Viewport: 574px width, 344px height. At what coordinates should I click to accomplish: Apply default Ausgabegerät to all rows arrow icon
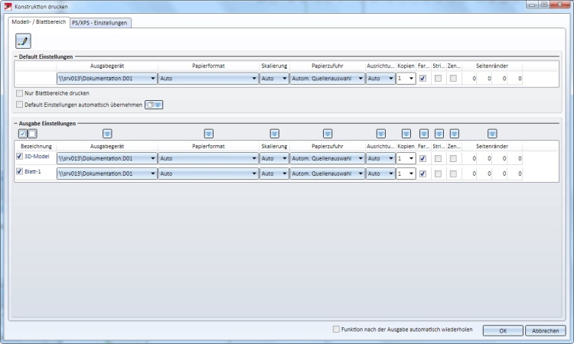pyautogui.click(x=107, y=134)
